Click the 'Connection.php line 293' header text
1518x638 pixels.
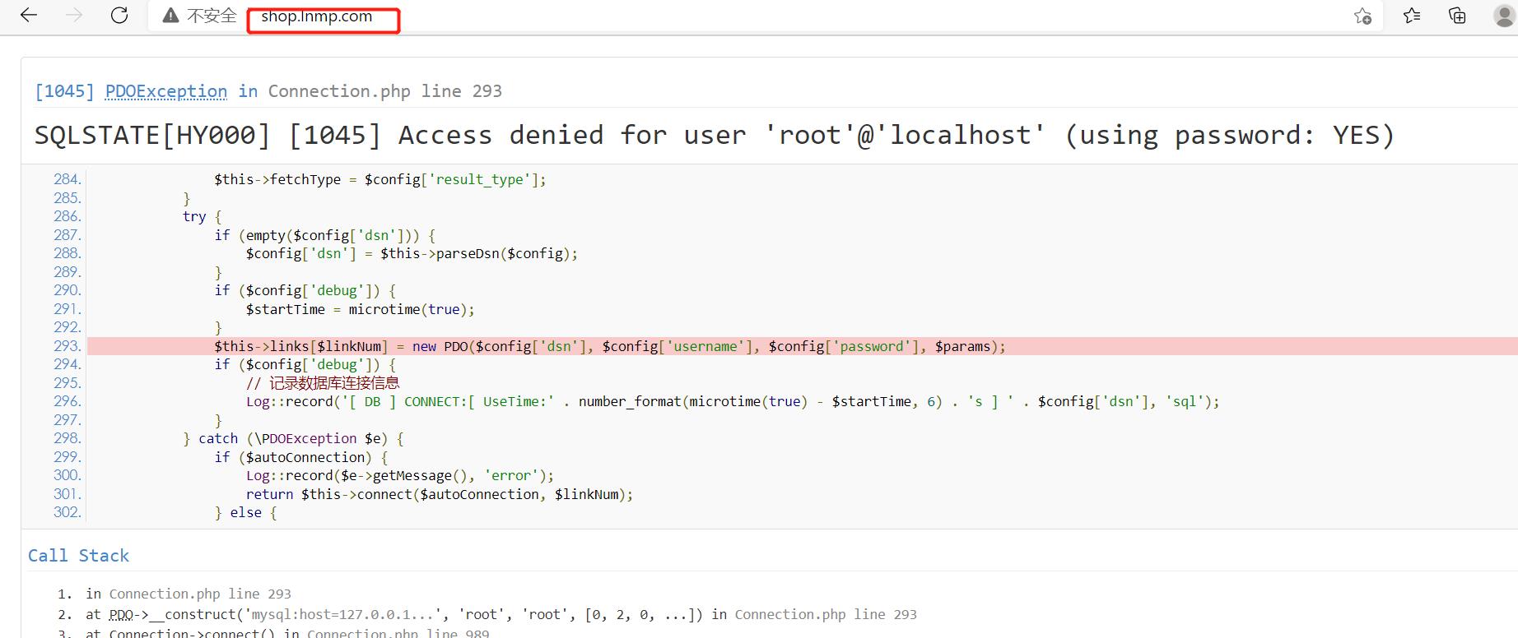(x=384, y=91)
